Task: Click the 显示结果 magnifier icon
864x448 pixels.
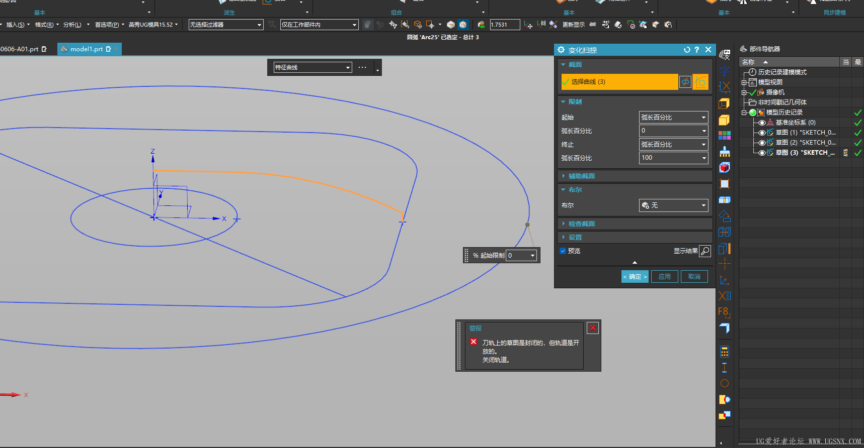Action: pos(705,251)
